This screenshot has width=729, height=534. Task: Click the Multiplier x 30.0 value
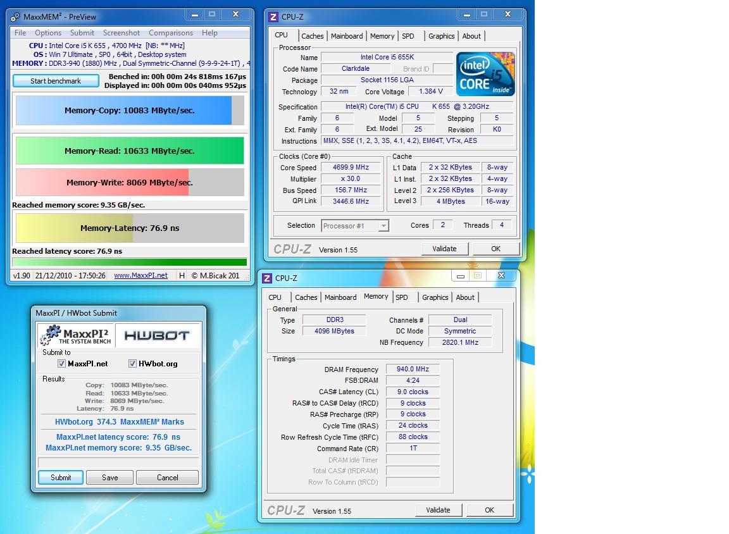(351, 178)
